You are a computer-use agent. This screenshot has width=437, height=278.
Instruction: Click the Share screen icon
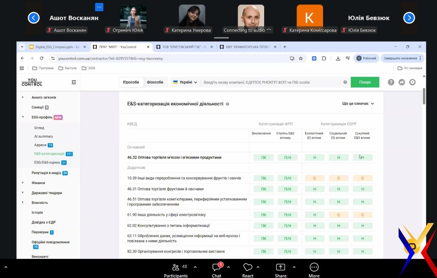point(280,269)
